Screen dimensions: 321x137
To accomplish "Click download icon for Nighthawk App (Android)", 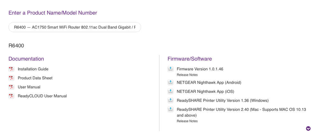I will click(x=170, y=82).
